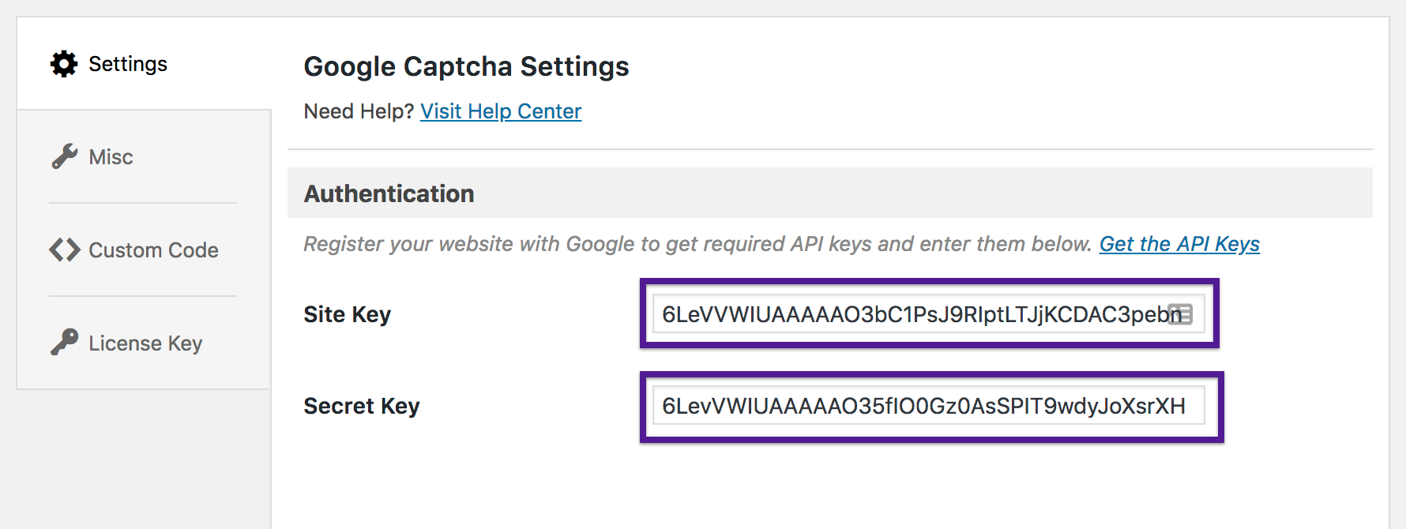Open the Custom Code tab
Viewport: 1406px width, 529px height.
pyautogui.click(x=153, y=250)
